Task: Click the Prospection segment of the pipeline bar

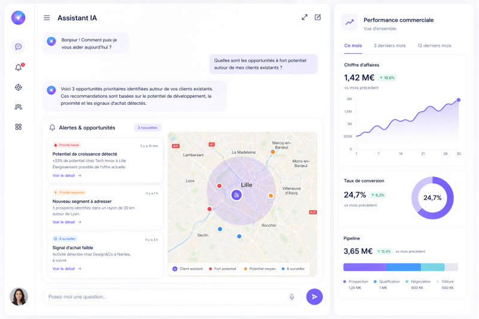Action: (x=365, y=267)
